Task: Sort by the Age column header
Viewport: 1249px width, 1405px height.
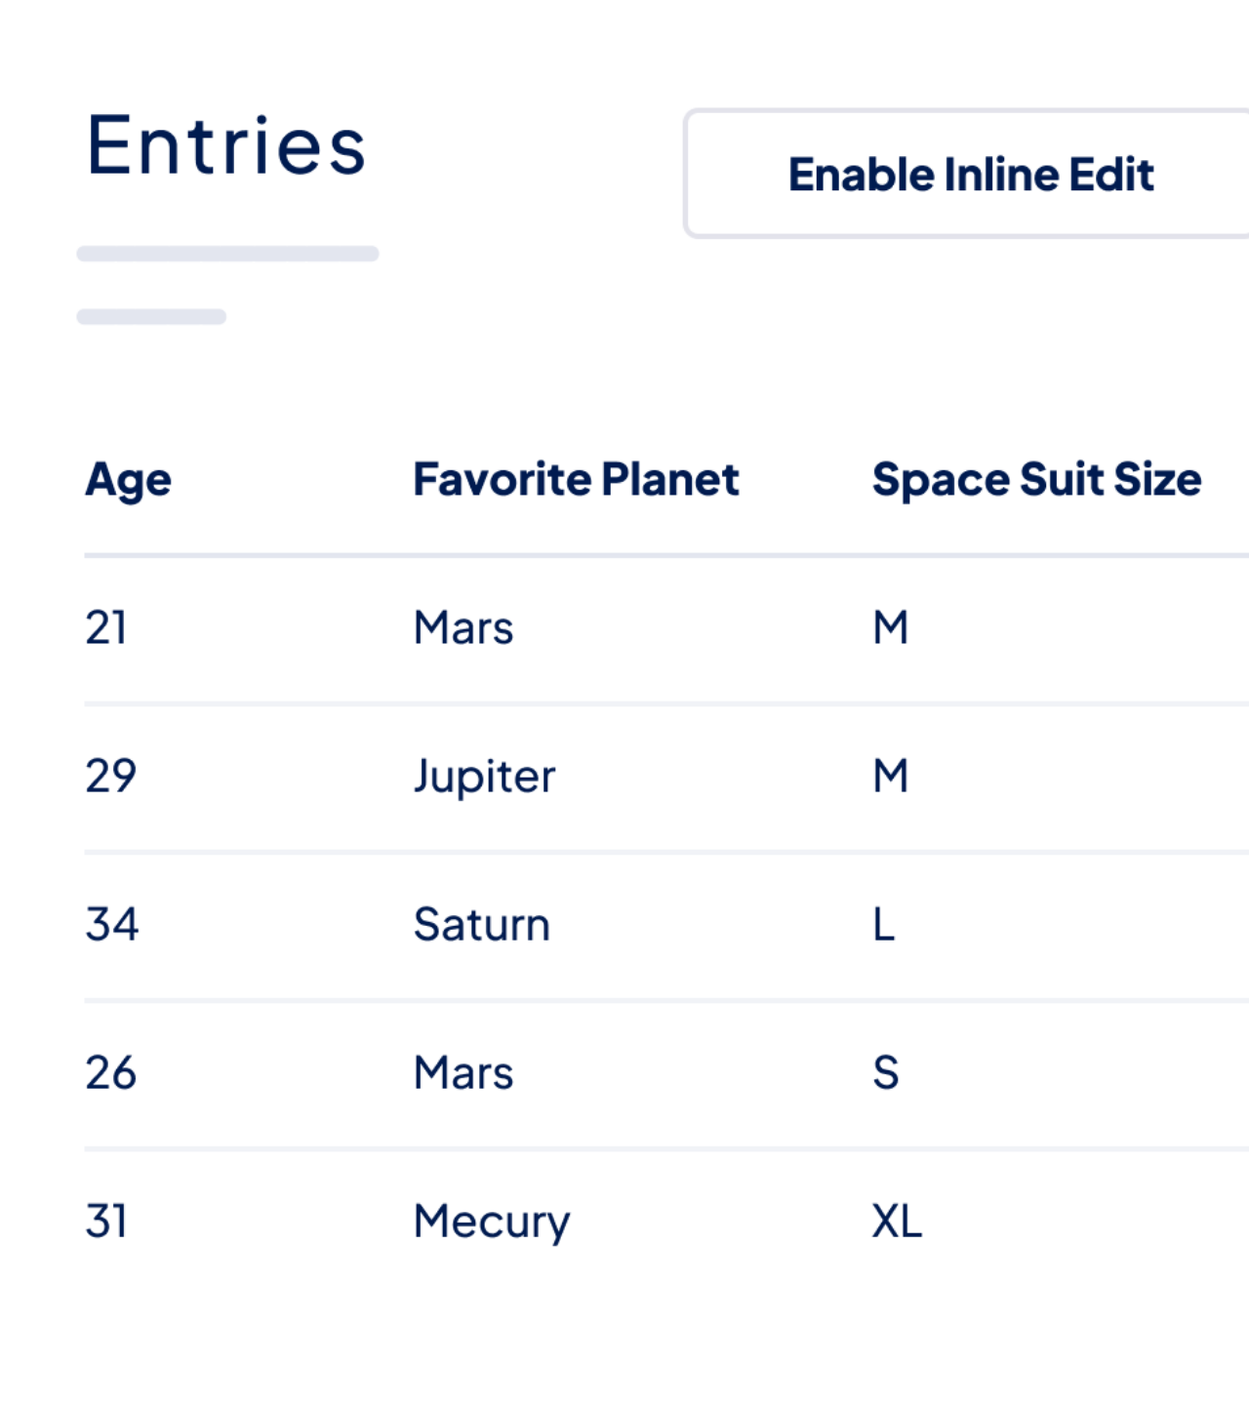Action: [128, 479]
